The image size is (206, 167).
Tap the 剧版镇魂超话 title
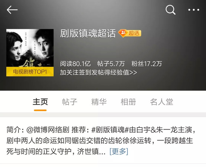tap(88, 33)
